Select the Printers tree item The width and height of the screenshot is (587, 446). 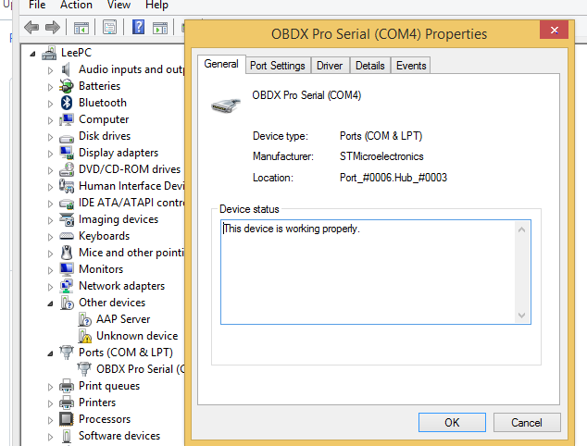[97, 403]
